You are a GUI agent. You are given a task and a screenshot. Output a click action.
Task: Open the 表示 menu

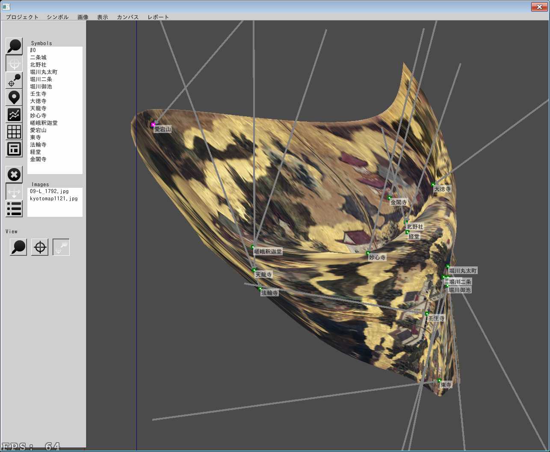(x=103, y=17)
